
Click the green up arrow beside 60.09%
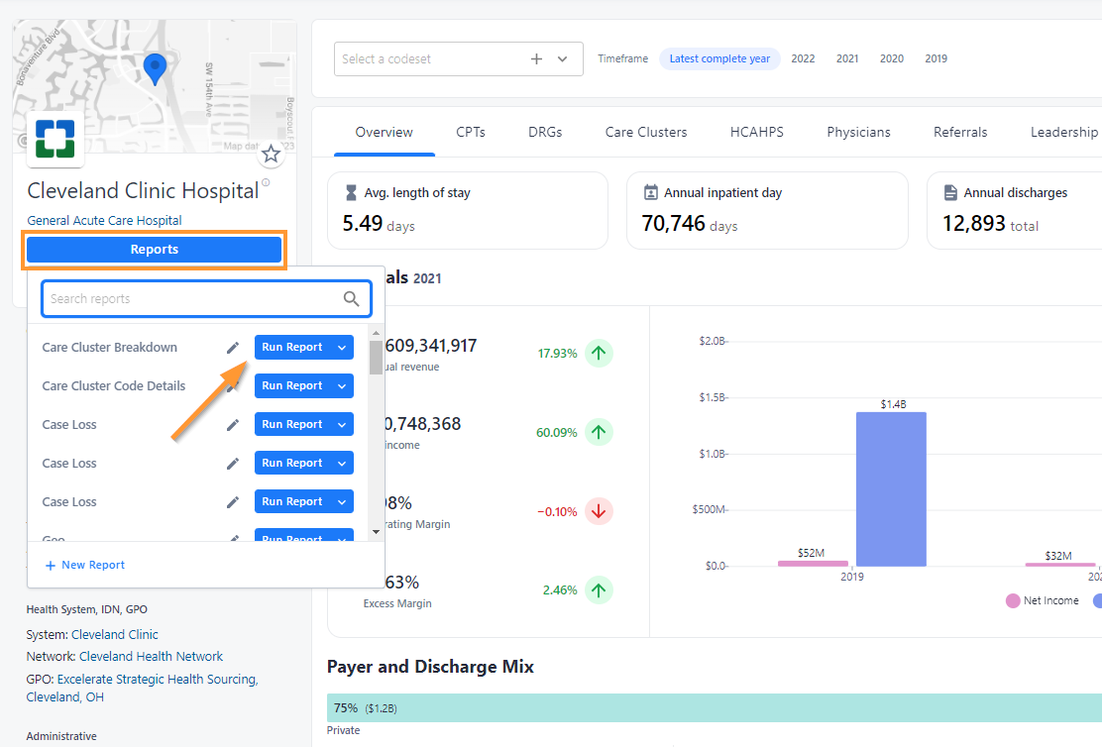tap(599, 432)
